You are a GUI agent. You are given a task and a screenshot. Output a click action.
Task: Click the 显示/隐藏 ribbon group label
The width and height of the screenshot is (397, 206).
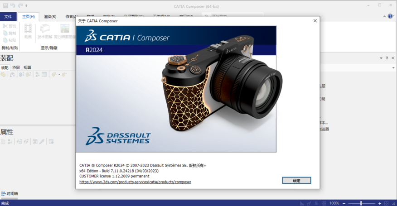[49, 48]
